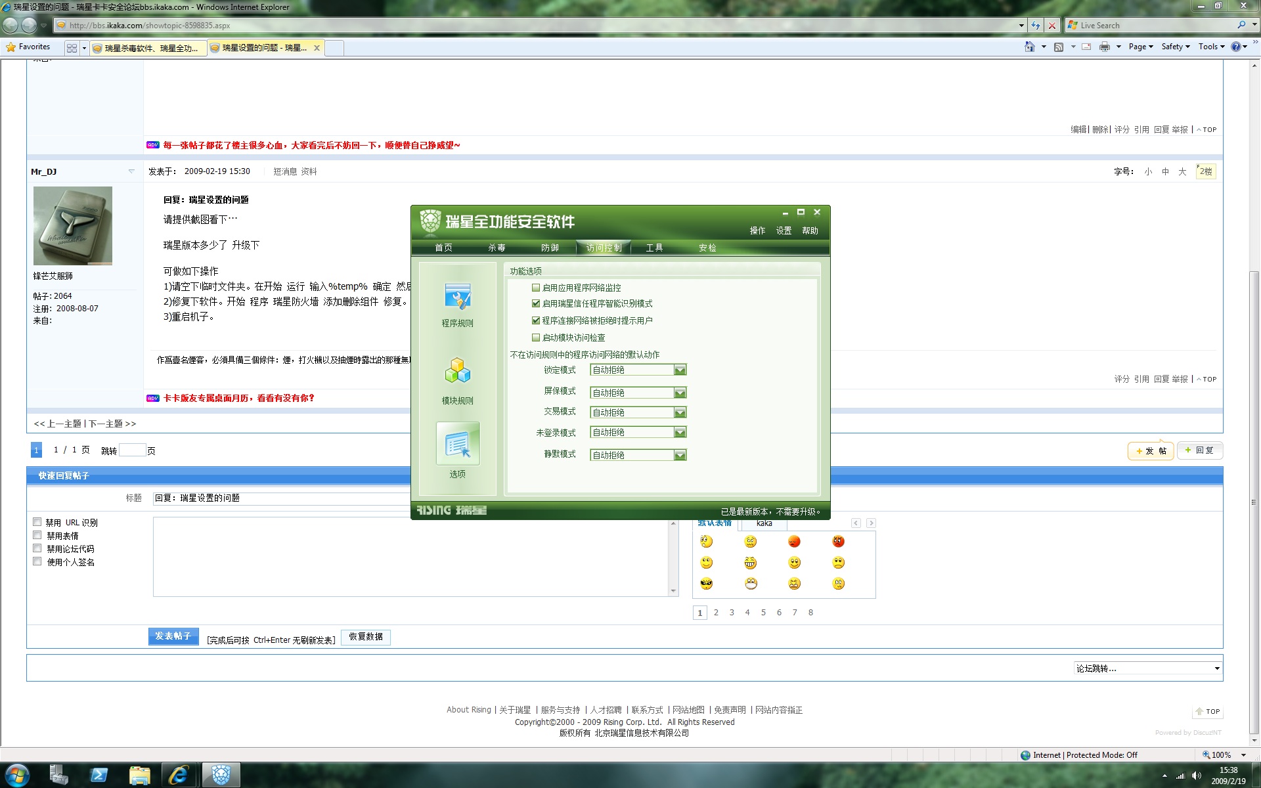Click the 发表帖子 submit button
This screenshot has width=1261, height=788.
[x=173, y=636]
